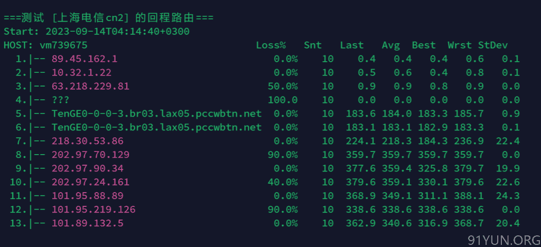Click the address 101.95.88.89
Screen dimensions: 541x247
click(x=87, y=196)
